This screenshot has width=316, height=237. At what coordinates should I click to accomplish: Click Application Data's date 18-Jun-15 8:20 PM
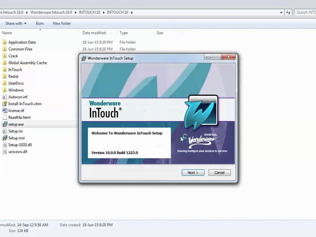click(x=98, y=42)
